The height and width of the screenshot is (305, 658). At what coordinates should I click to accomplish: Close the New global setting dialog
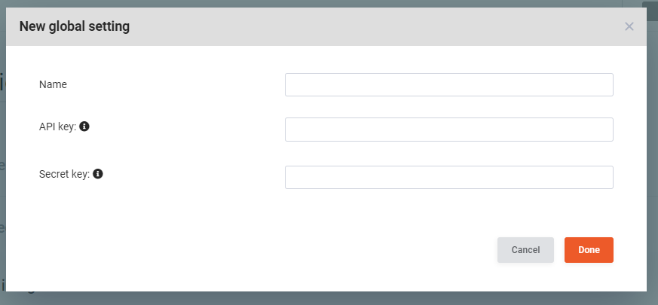(629, 27)
